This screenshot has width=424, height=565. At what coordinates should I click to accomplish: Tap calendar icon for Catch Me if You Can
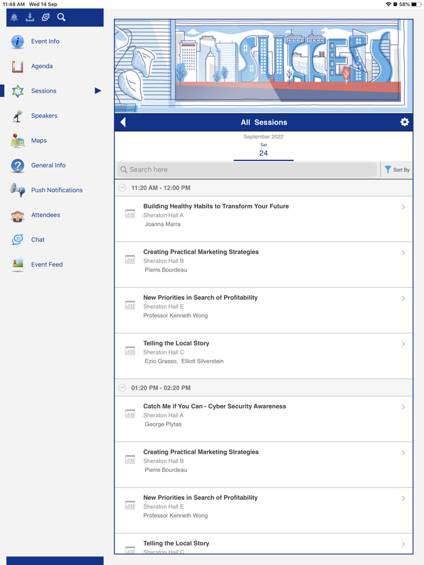[130, 414]
